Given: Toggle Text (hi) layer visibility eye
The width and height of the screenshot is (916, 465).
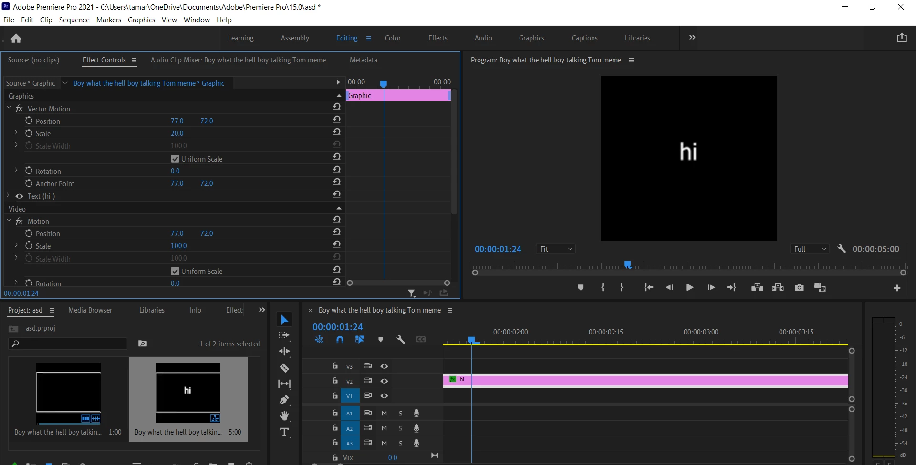Looking at the screenshot, I should click(19, 196).
